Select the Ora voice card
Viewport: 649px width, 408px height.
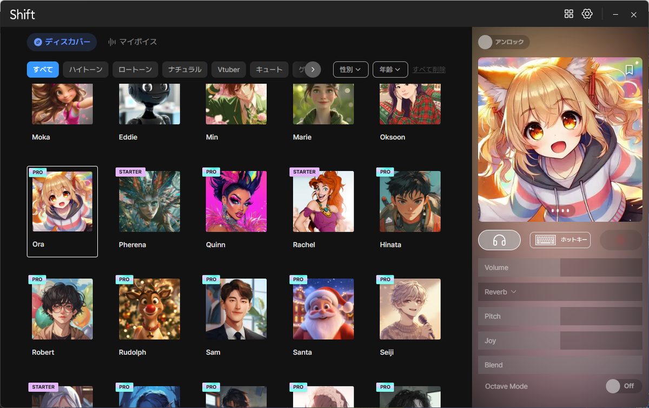pyautogui.click(x=62, y=212)
